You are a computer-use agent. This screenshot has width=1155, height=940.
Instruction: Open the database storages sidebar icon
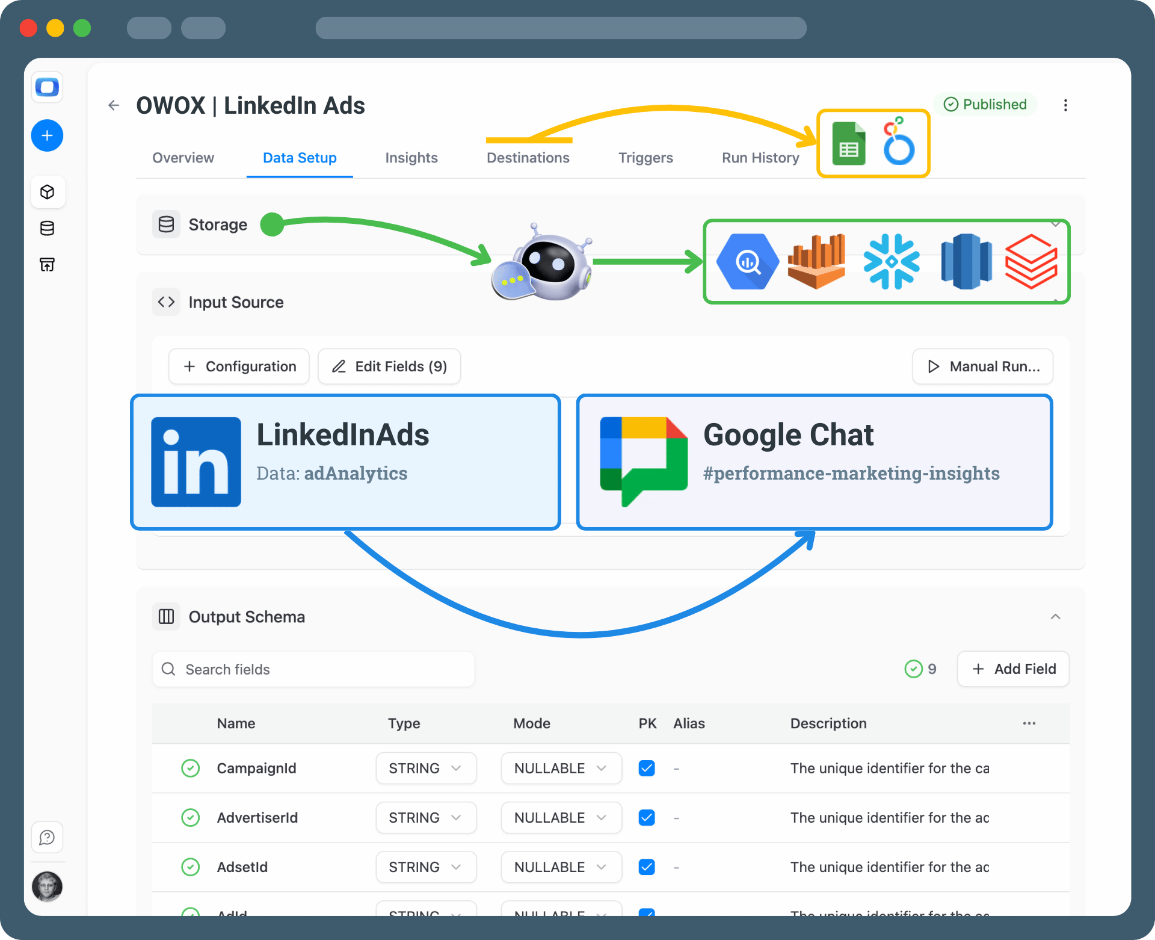tap(47, 228)
